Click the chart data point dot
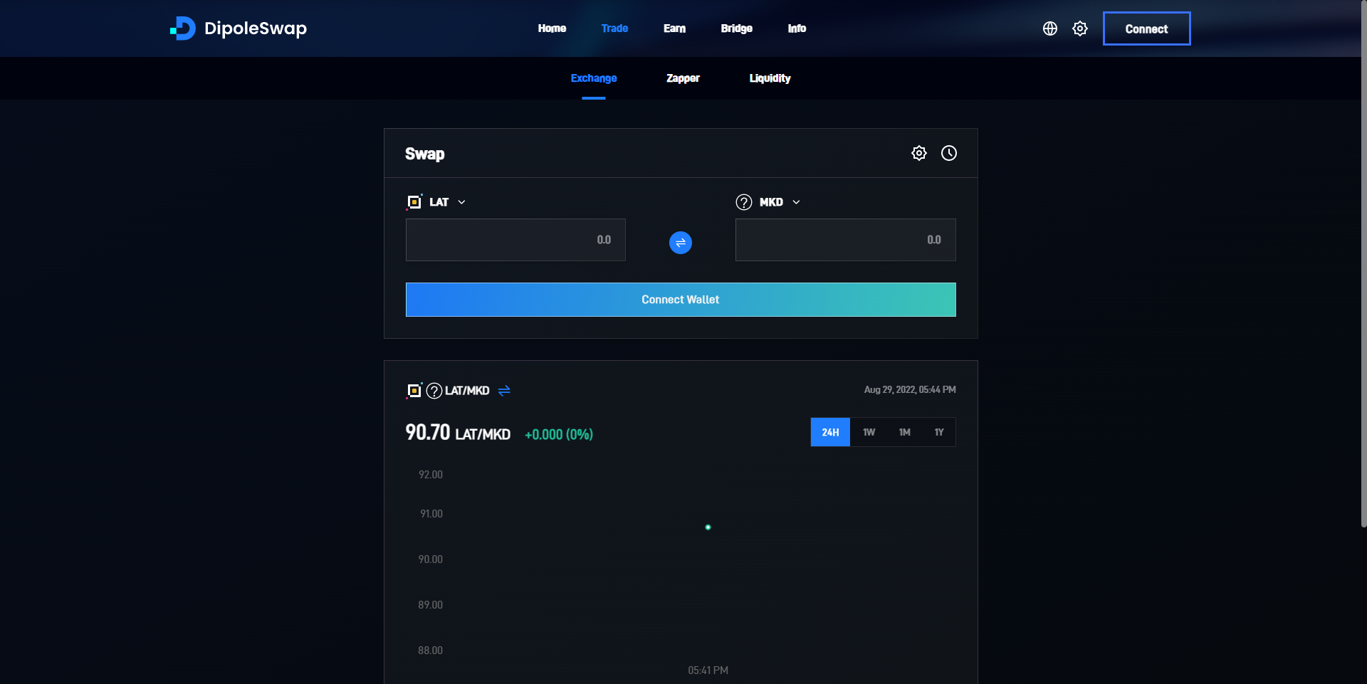 [708, 527]
